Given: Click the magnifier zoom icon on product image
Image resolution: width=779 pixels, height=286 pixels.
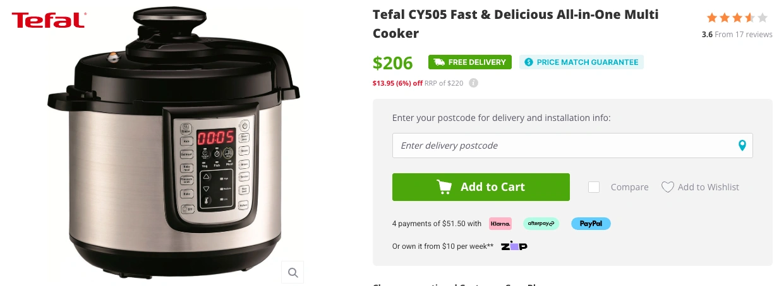Looking at the screenshot, I should (x=293, y=272).
